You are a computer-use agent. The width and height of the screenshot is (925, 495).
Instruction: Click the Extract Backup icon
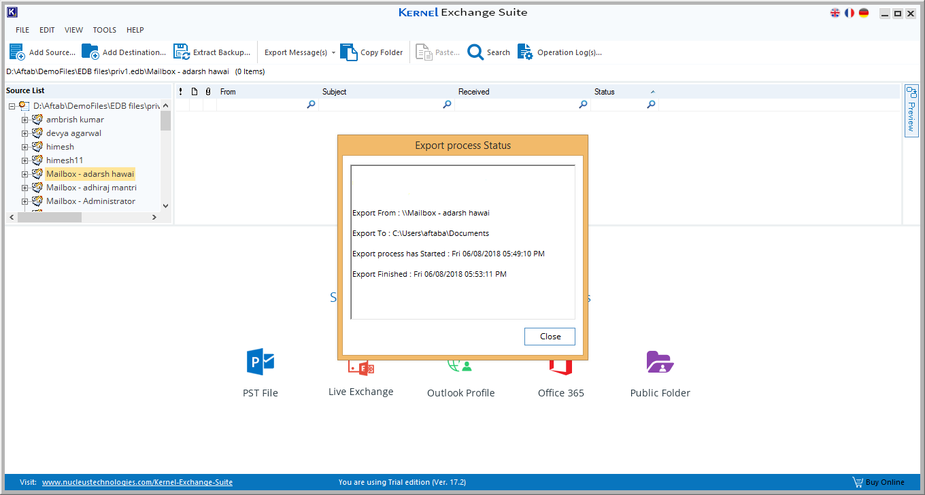pos(181,52)
